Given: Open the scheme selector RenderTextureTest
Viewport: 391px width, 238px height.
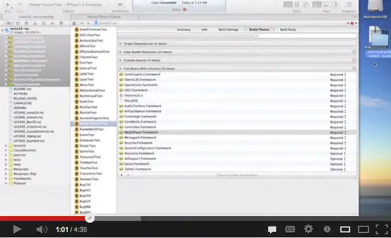Looking at the screenshot, I should pos(46,4).
